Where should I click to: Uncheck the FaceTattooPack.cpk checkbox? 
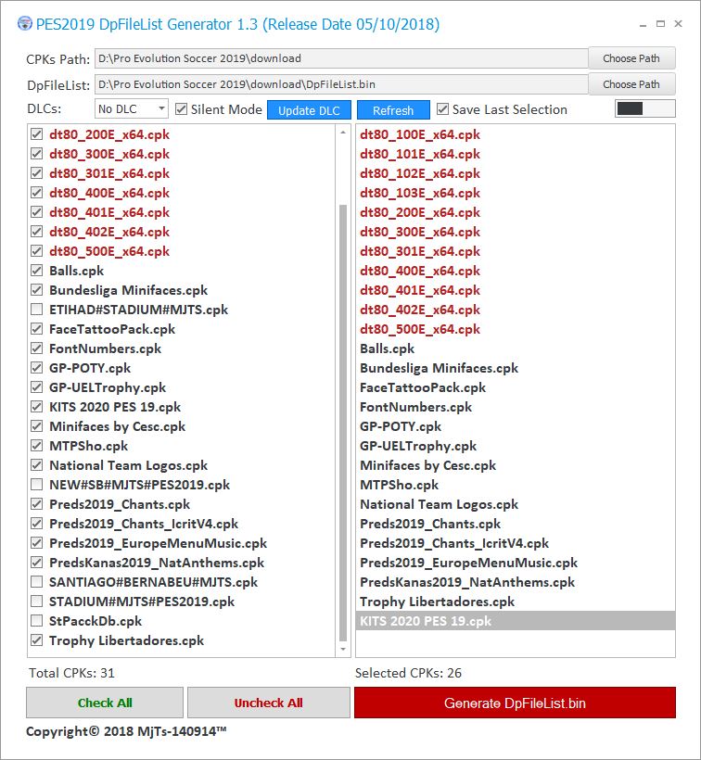coord(37,329)
